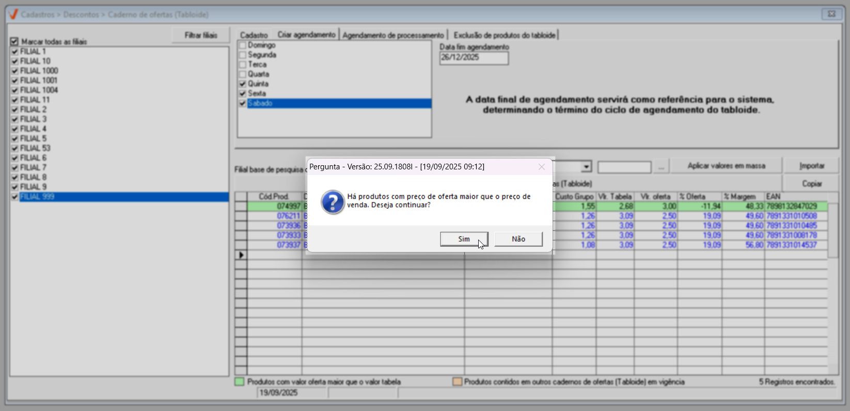The image size is (850, 411).
Task: Uncheck the Sexta day option
Action: 242,93
